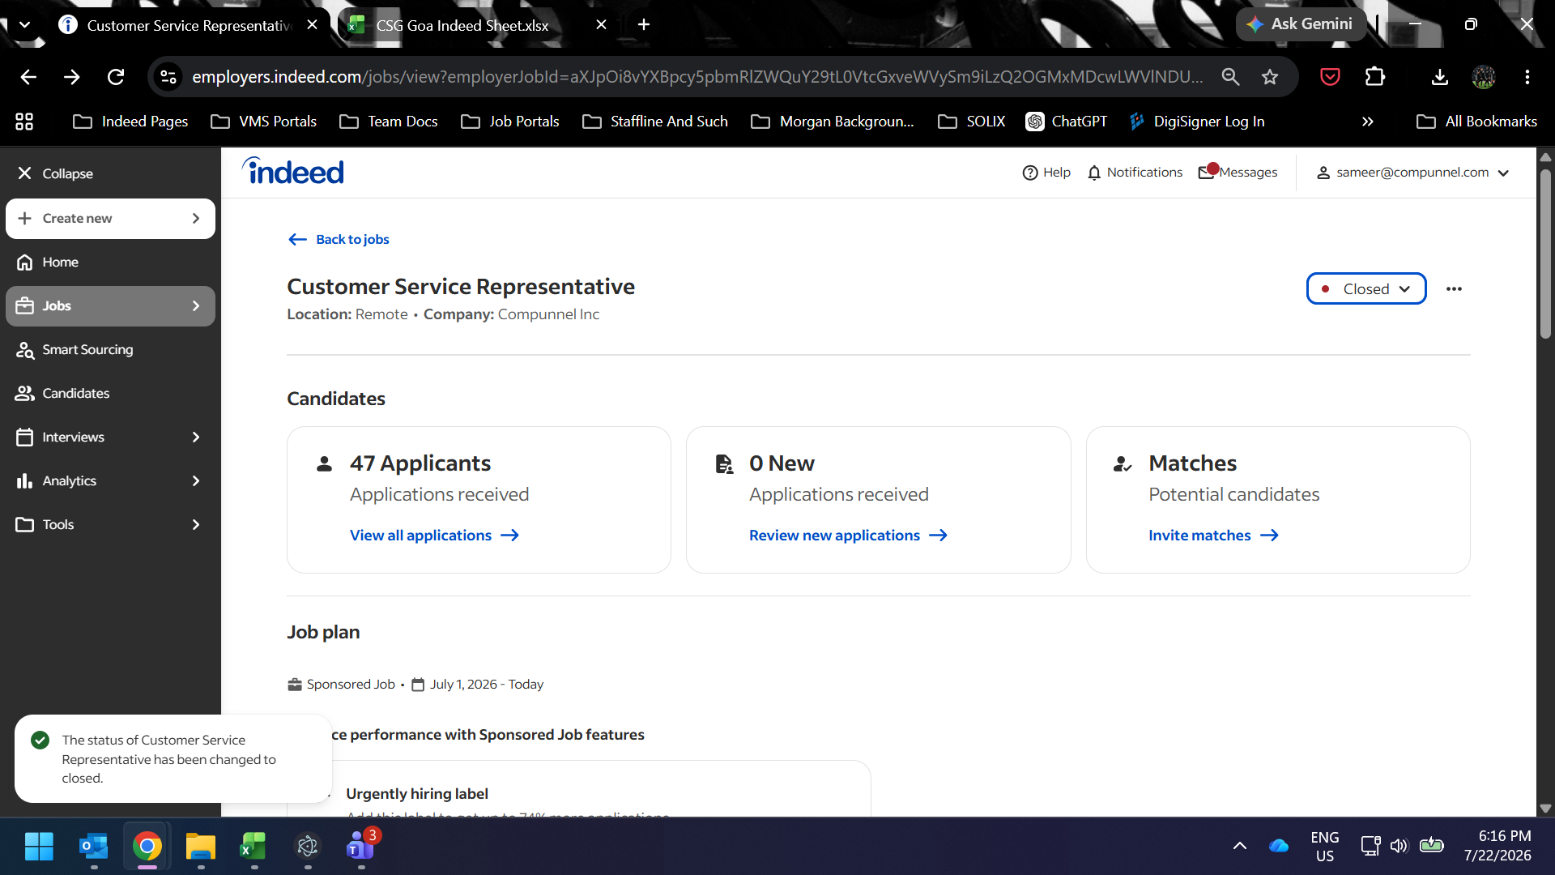Open the three-dot job options menu
This screenshot has height=875, width=1555.
tap(1454, 289)
